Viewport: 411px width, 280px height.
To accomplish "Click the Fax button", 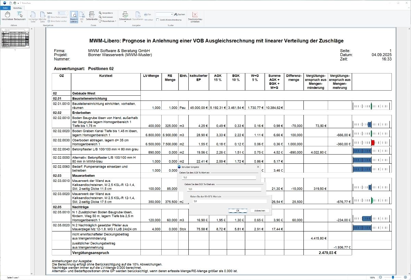I will click(148, 14).
